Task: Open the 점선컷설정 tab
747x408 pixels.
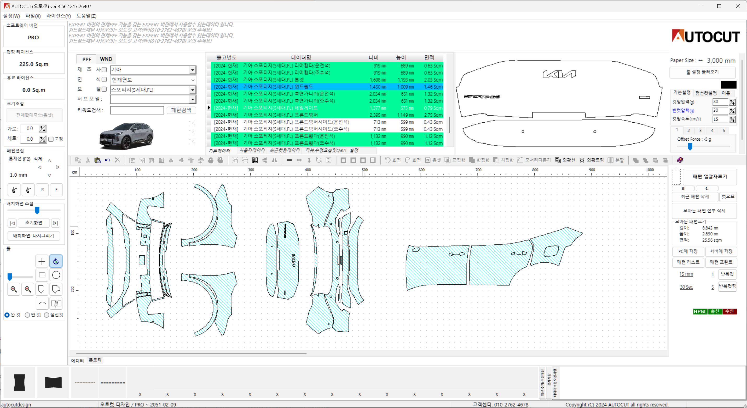Action: (706, 93)
